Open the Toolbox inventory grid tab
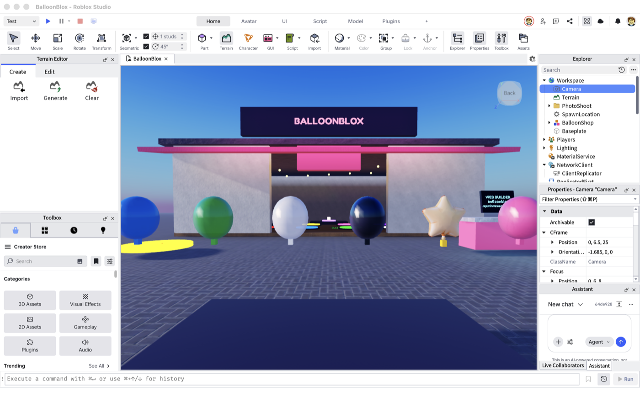Screen dimensions: 640x401 pyautogui.click(x=45, y=230)
